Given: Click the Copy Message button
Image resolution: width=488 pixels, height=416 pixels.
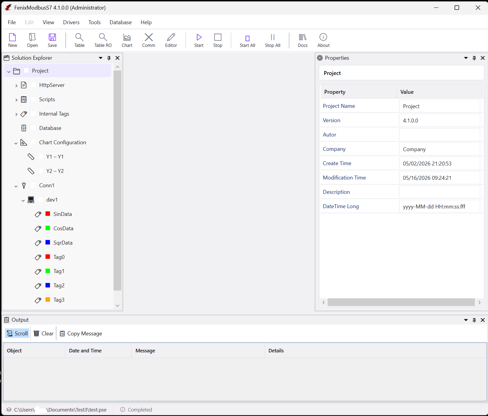Looking at the screenshot, I should coord(81,333).
